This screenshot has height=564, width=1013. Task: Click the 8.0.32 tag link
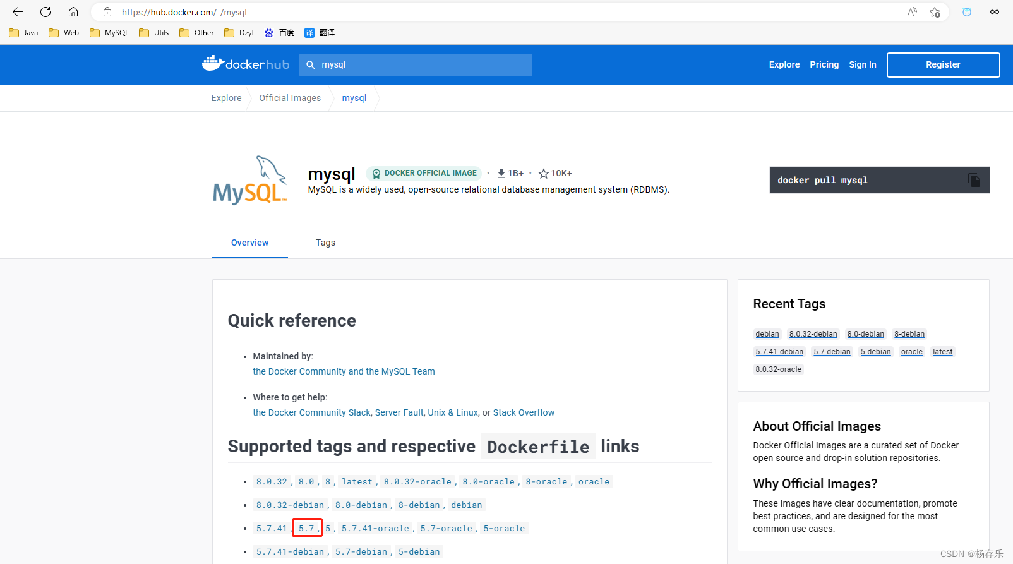click(272, 481)
